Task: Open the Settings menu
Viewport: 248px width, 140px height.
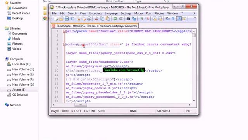Action: 126,13
